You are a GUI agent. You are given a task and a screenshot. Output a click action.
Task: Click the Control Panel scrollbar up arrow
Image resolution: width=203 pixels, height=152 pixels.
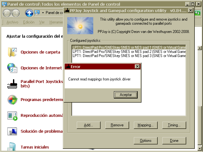pyautogui.click(x=200, y=48)
